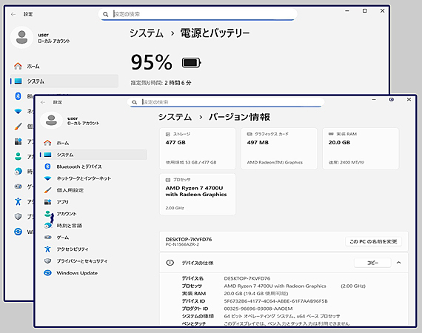
Task: Click the DESKTOP-7KVFD76 PC name heading
Action: (x=189, y=239)
